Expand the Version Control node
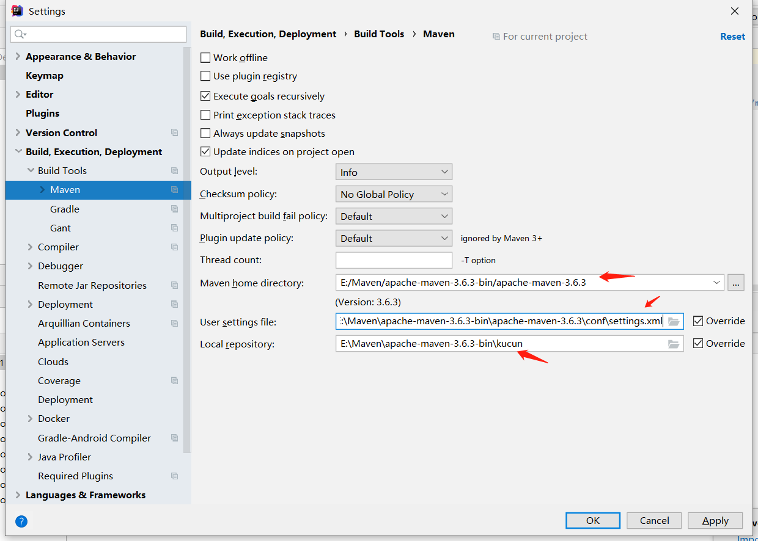 18,133
